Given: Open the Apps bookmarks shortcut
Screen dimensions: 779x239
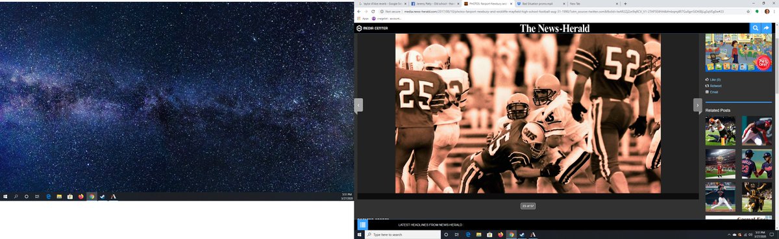Looking at the screenshot, I should pyautogui.click(x=362, y=18).
